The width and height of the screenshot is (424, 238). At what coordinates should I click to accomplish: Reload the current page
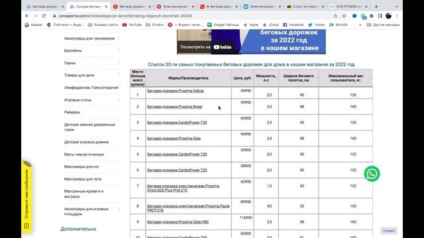tap(44, 16)
